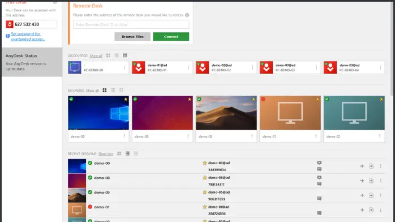The image size is (395, 222).
Task: Open the options menu of the demo-01 favorite
Action: [316, 136]
